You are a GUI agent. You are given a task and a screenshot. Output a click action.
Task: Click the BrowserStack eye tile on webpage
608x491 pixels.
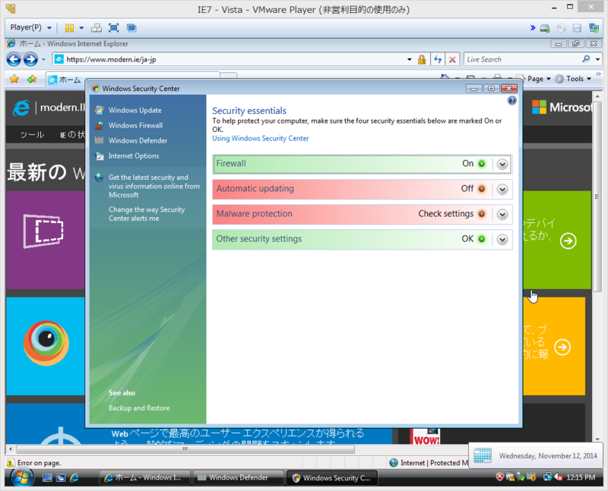46,346
